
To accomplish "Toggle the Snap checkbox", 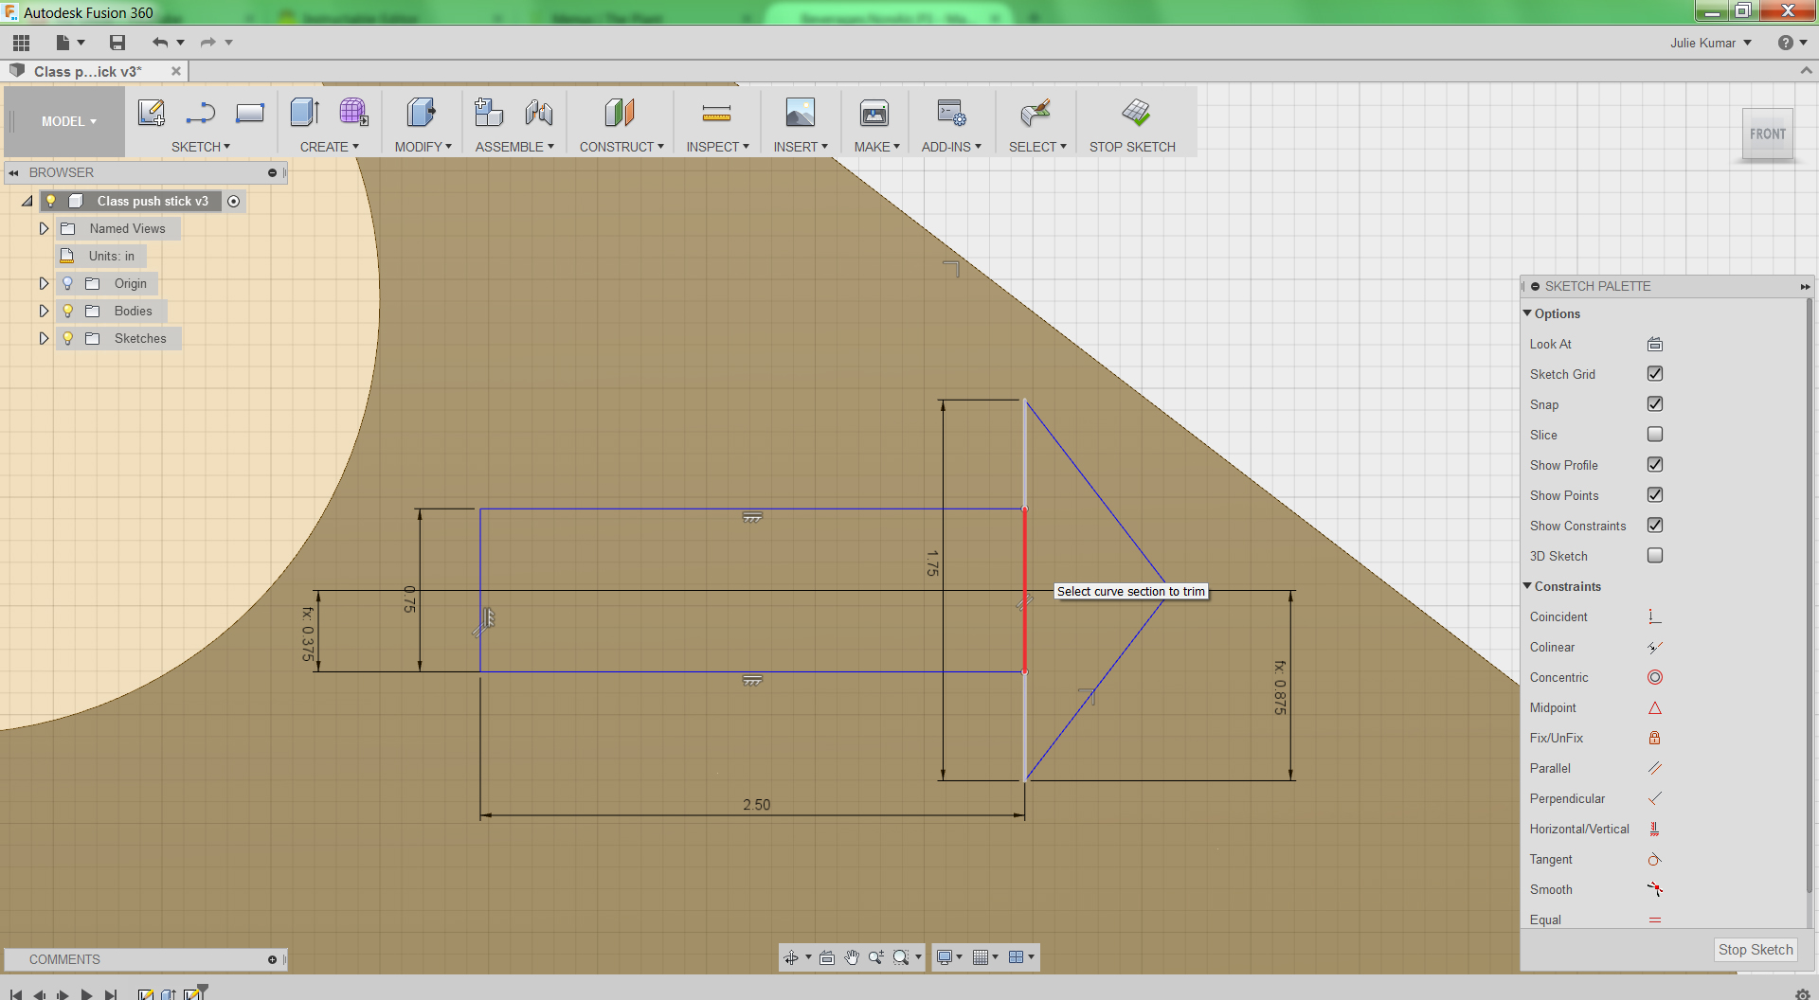I will point(1655,404).
